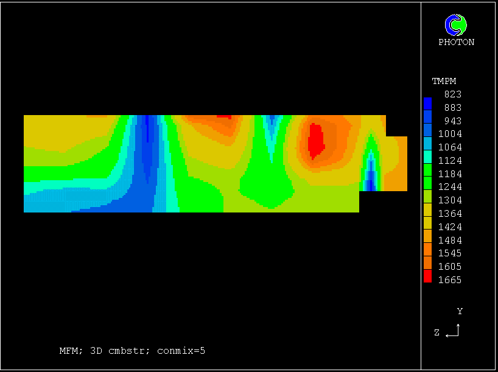Viewport: 498px width, 372px height.
Task: Click the orange outlet region at far right
Action: [x=397, y=170]
